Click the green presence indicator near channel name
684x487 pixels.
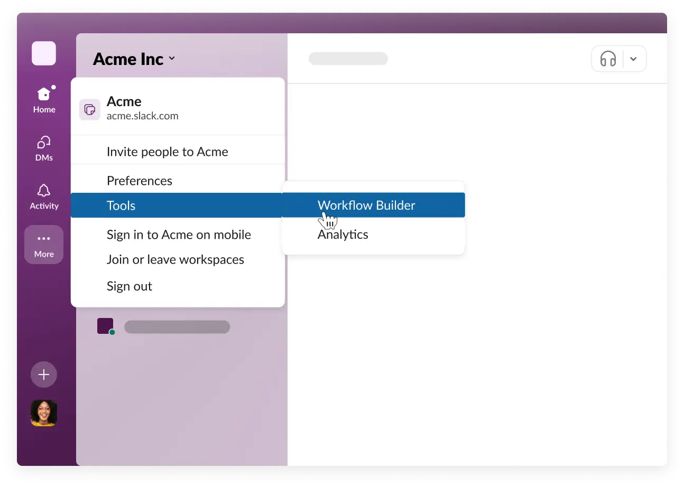112,331
